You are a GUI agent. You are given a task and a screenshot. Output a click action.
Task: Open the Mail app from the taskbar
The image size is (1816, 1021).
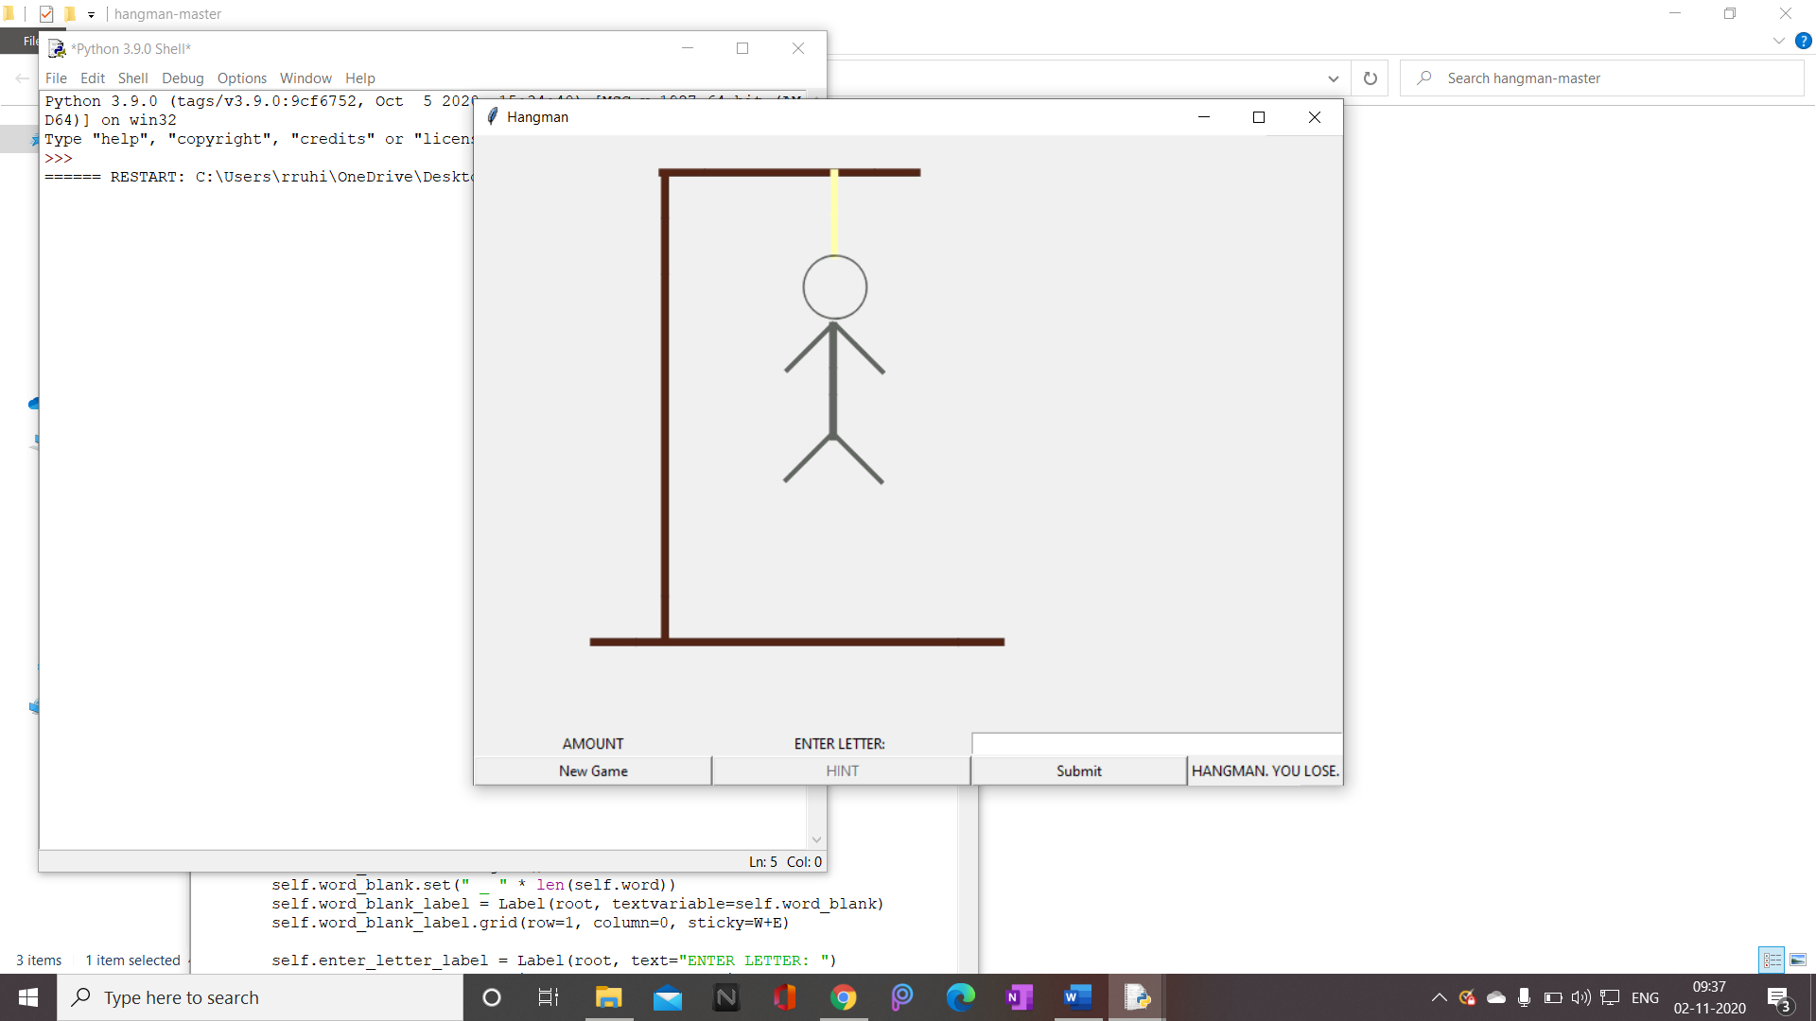coord(669,997)
